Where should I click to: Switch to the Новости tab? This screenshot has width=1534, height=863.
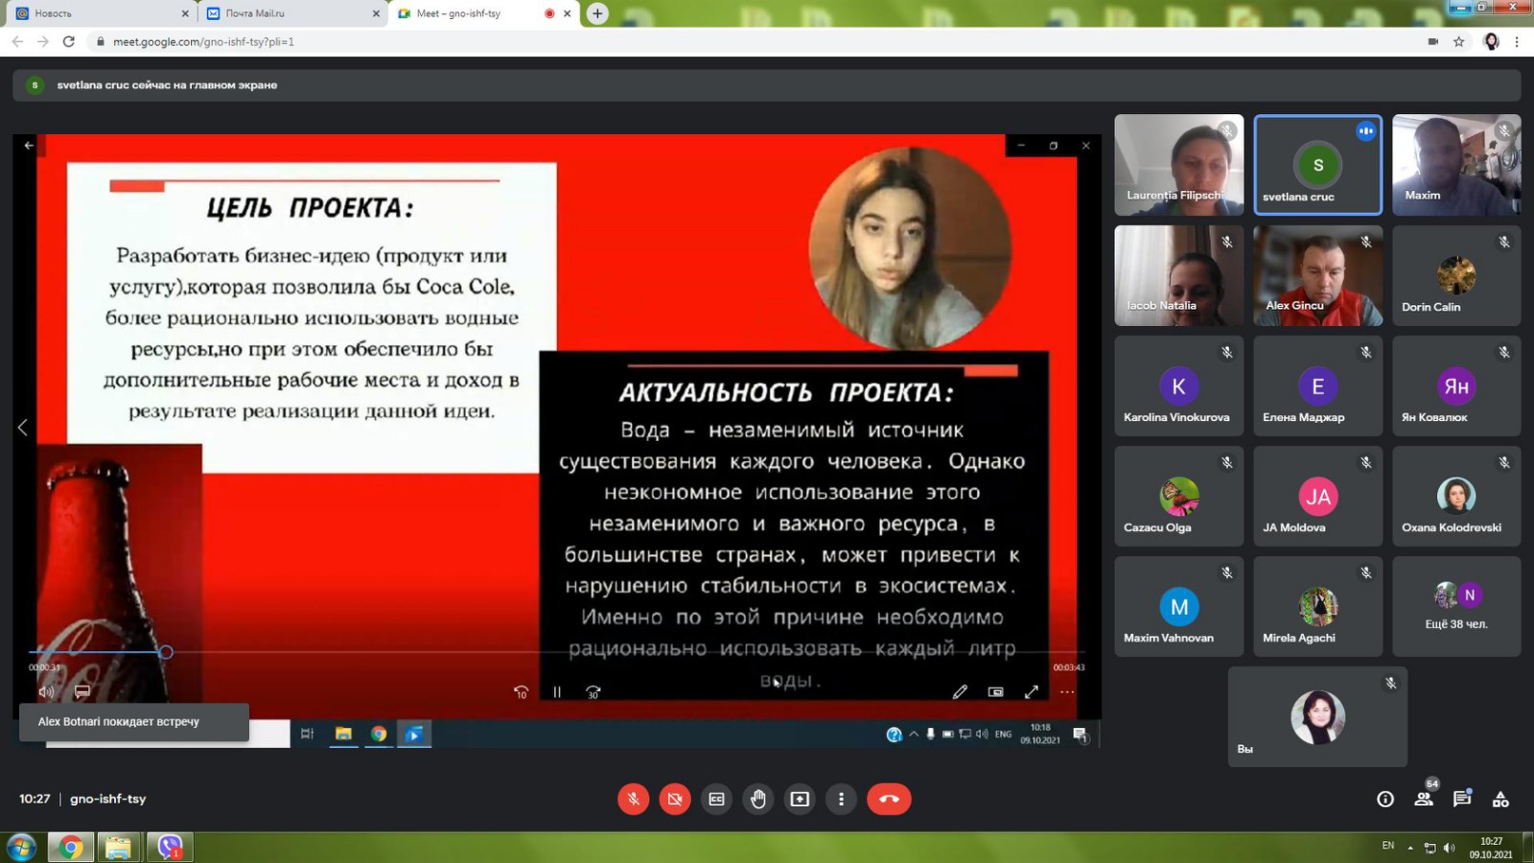[96, 13]
